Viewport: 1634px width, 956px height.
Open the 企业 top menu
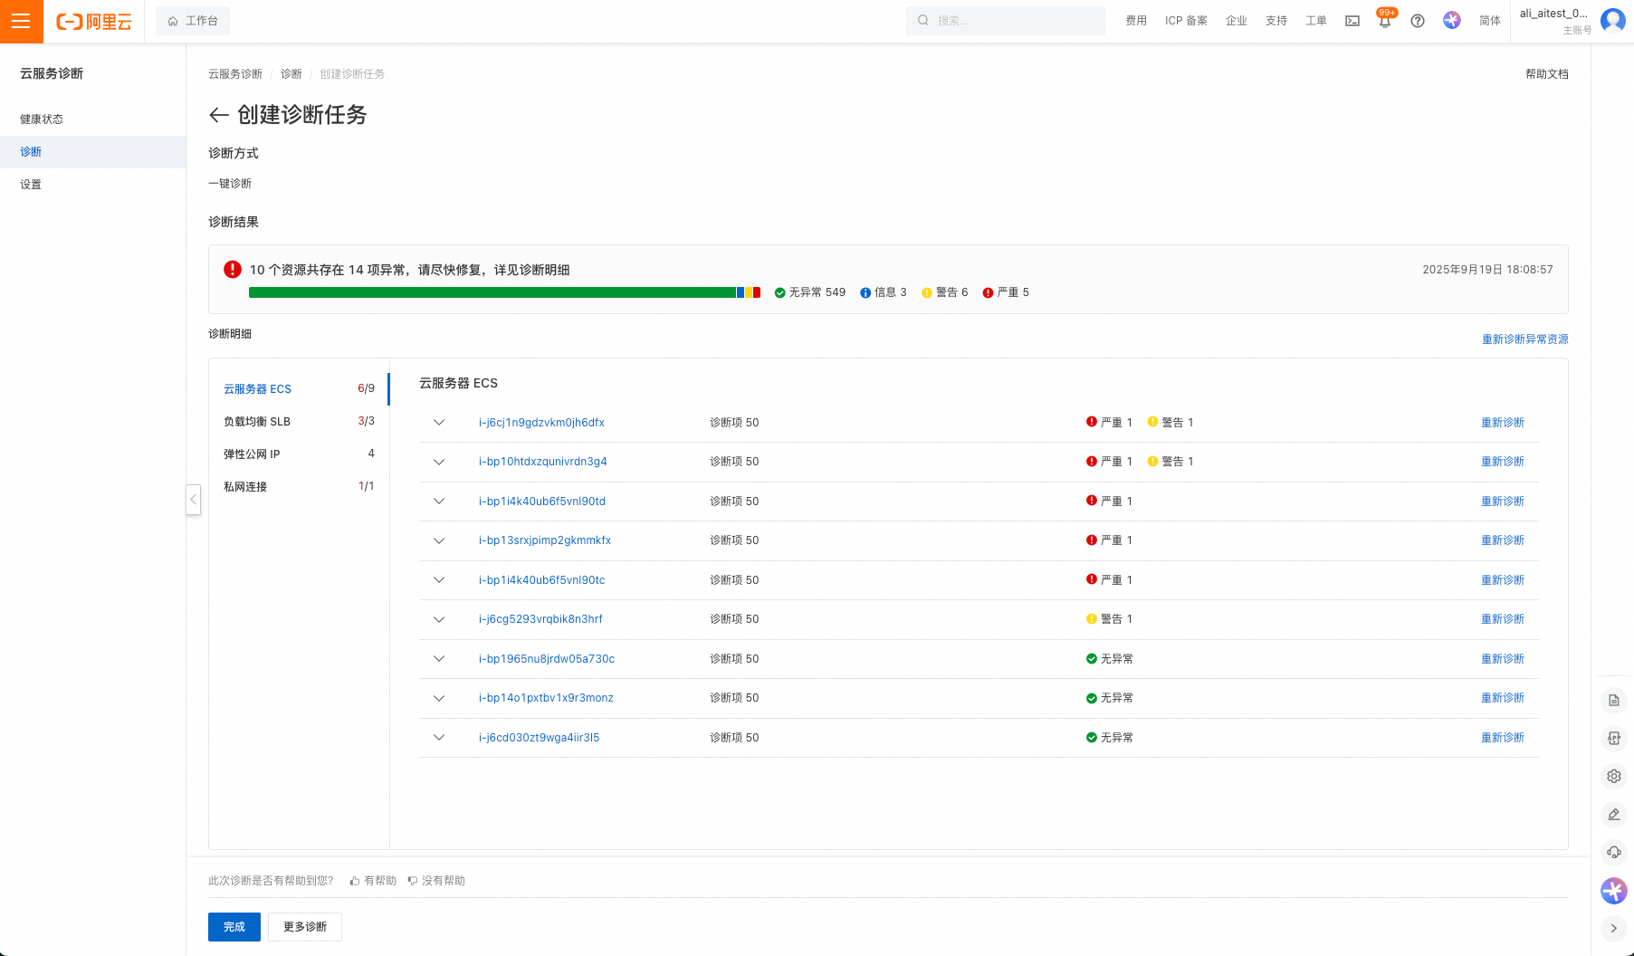point(1237,21)
